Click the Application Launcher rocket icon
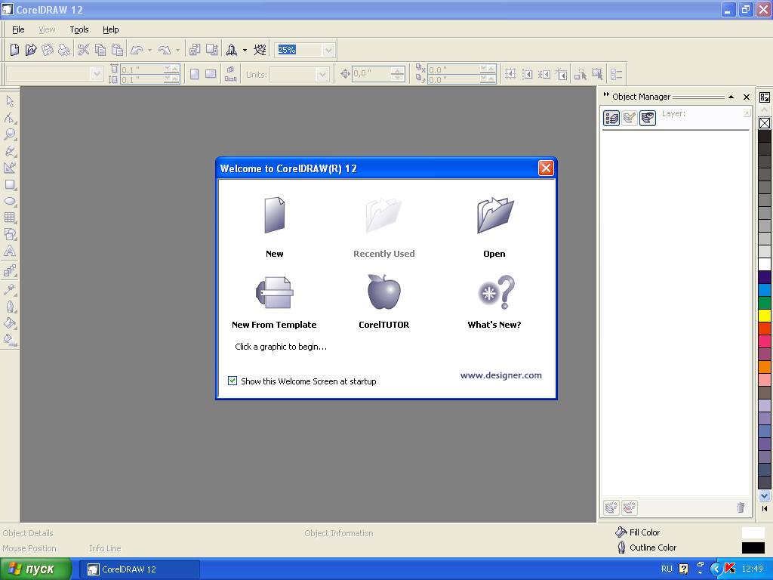Image resolution: width=773 pixels, height=580 pixels. [231, 49]
